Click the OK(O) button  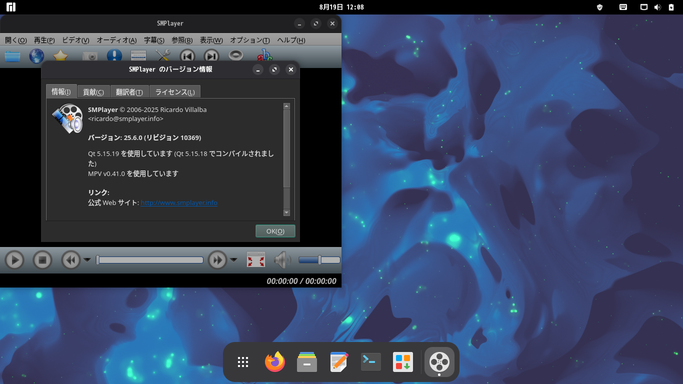tap(275, 231)
